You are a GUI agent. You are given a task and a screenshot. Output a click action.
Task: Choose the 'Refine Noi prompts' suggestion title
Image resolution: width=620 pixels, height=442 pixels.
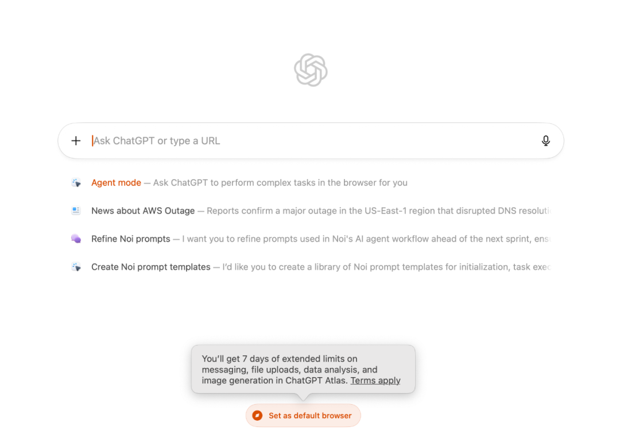131,239
